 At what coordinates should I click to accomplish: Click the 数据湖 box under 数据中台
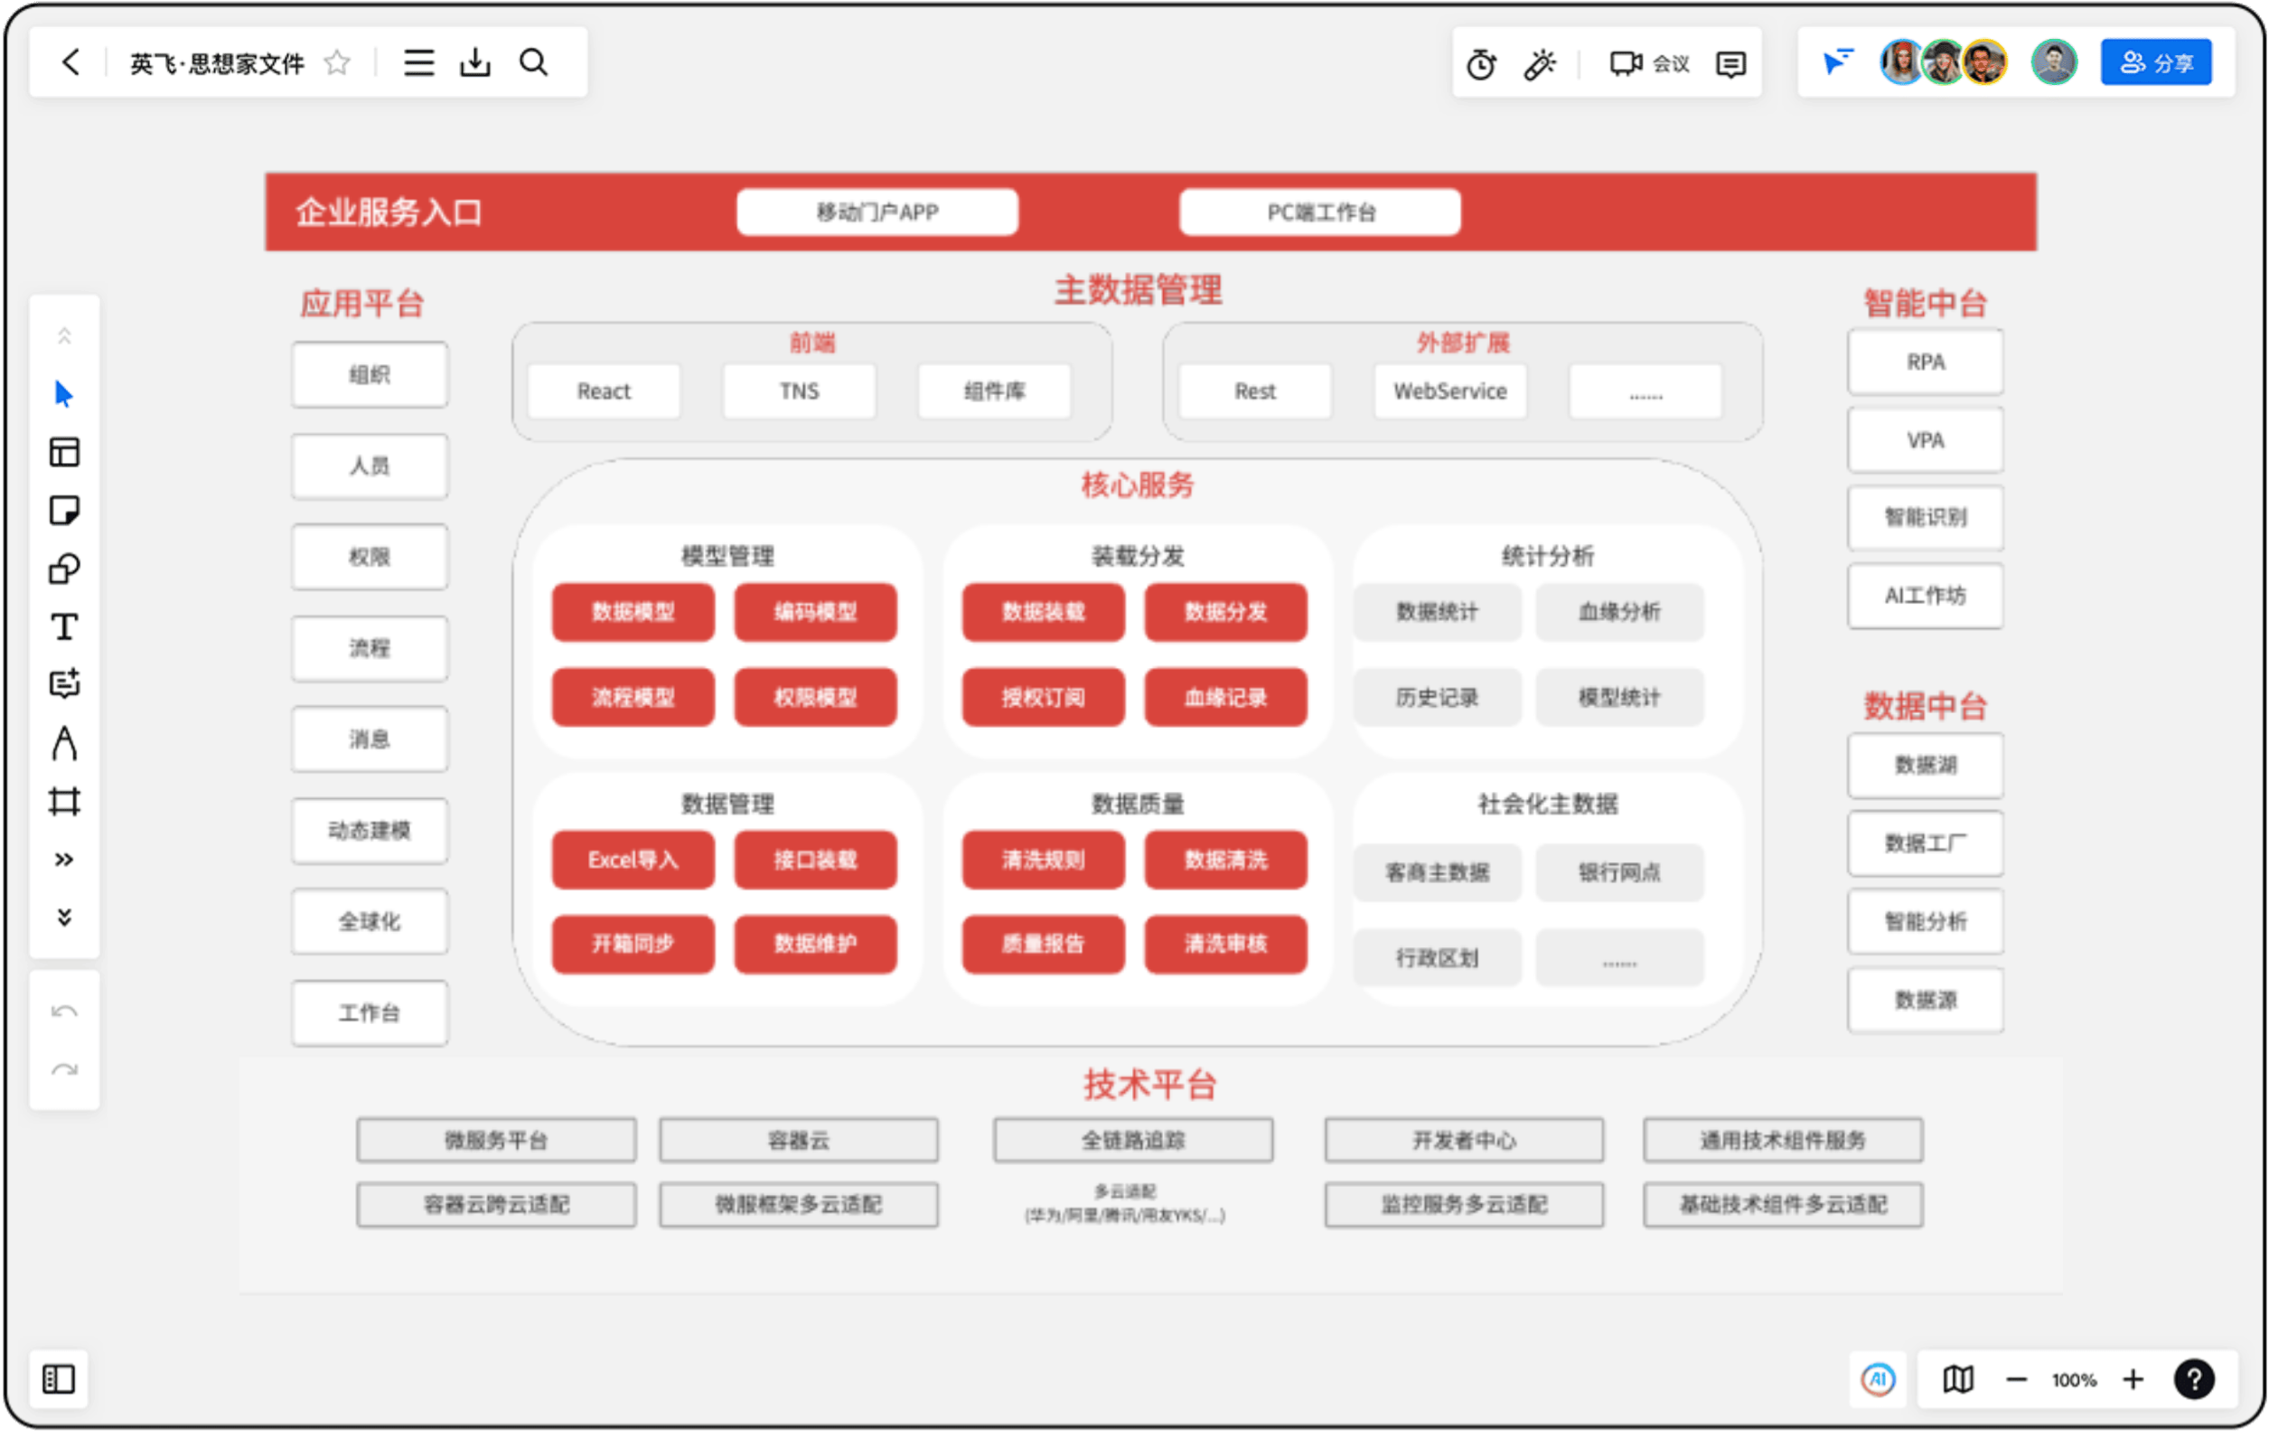[1925, 766]
